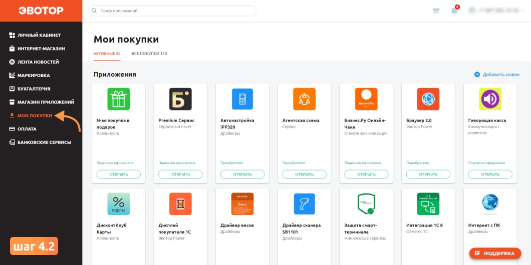Click the search magnifier icon
531x265 pixels.
click(x=94, y=11)
